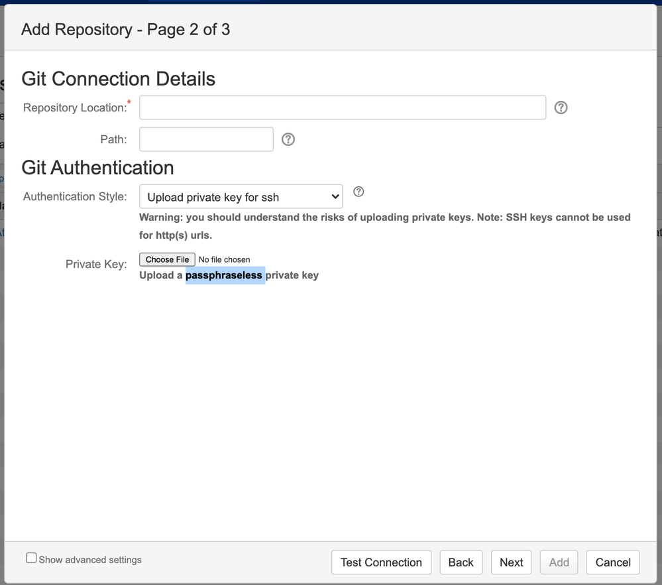Click the 'Git Authentication' heading

(x=97, y=168)
